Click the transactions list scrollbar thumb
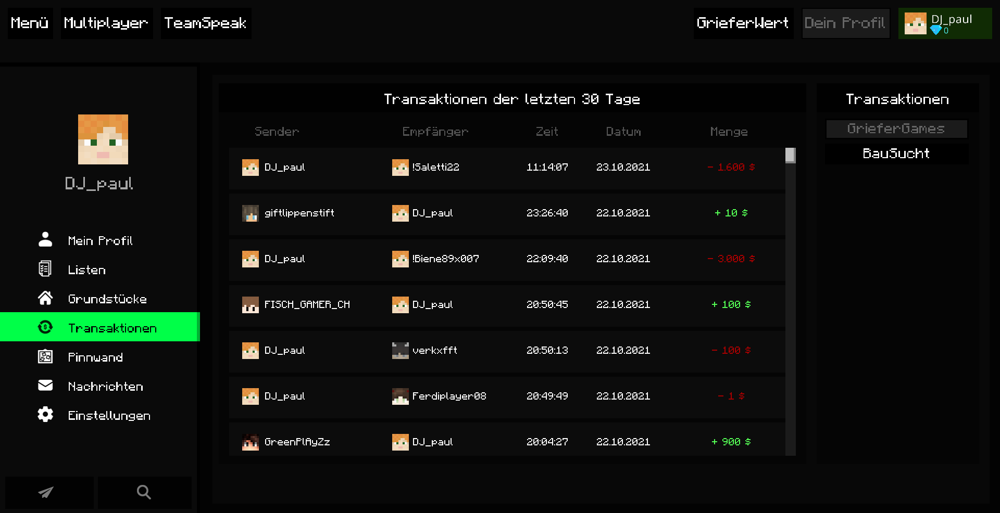The height and width of the screenshot is (513, 1000). [x=790, y=155]
